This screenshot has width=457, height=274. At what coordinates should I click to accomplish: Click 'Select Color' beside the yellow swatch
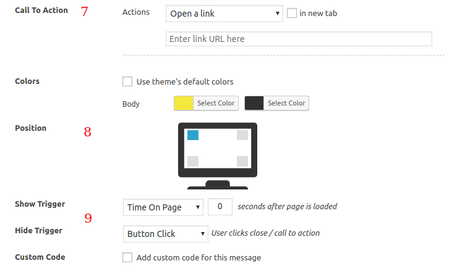coord(216,103)
